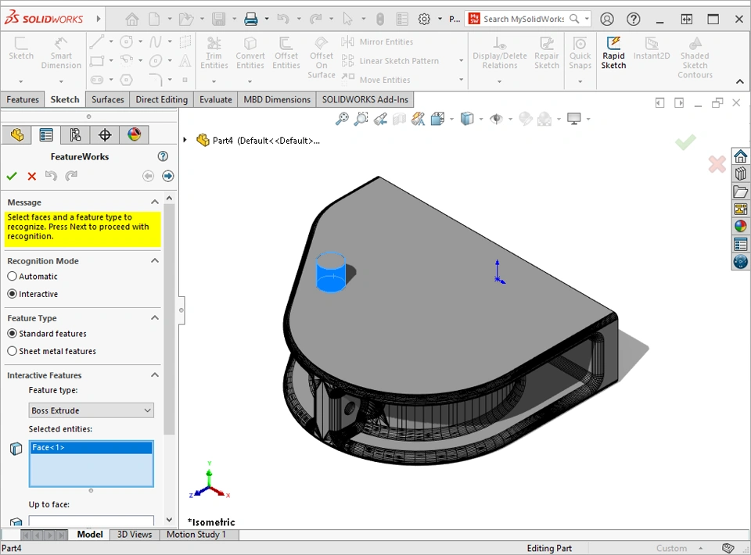Screen dimensions: 751x555
Task: Open the Evaluate tab
Action: [x=216, y=99]
